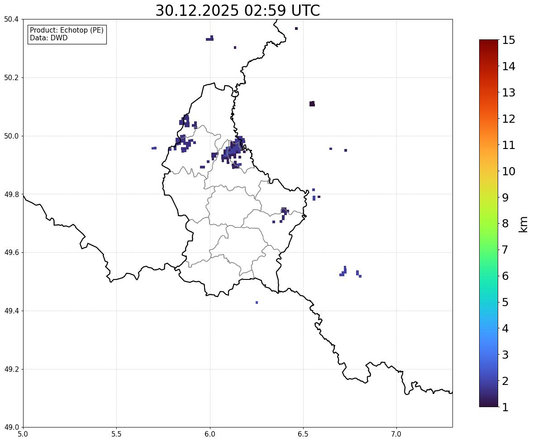This screenshot has height=442, width=533.
Task: Click the colorbar tick label 11
Action: pos(509,145)
